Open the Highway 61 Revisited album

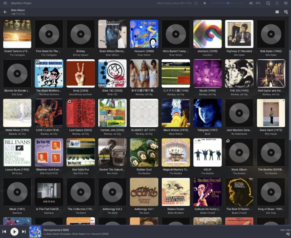[x=239, y=34]
